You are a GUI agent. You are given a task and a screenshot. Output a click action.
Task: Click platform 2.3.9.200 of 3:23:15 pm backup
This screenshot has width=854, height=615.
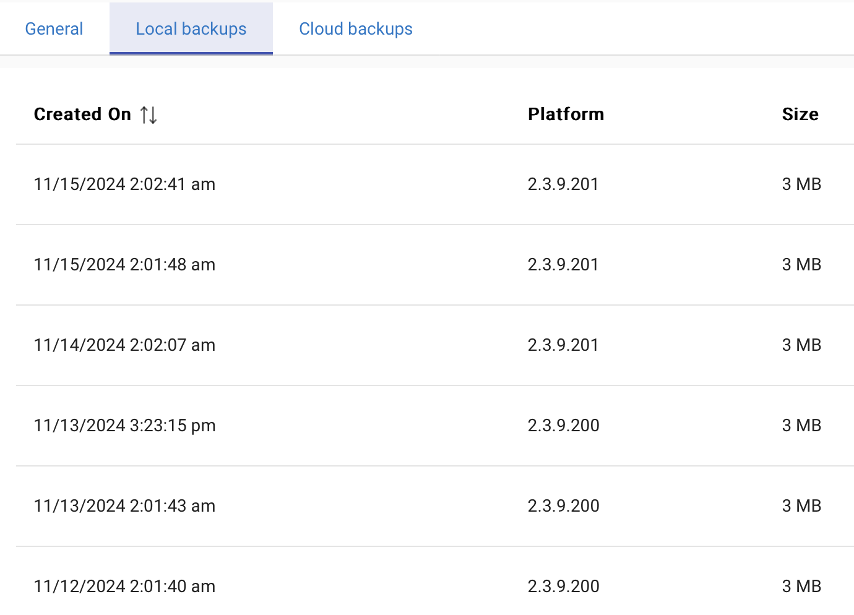tap(563, 426)
